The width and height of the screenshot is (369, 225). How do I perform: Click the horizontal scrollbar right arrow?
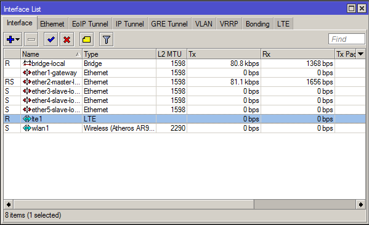[360, 205]
